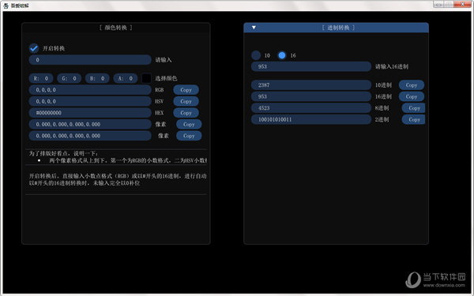Image resolution: width=474 pixels, height=296 pixels.
Task: Copy the HSV value
Action: coord(186,101)
